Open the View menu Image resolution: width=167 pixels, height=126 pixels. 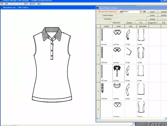tap(26, 4)
